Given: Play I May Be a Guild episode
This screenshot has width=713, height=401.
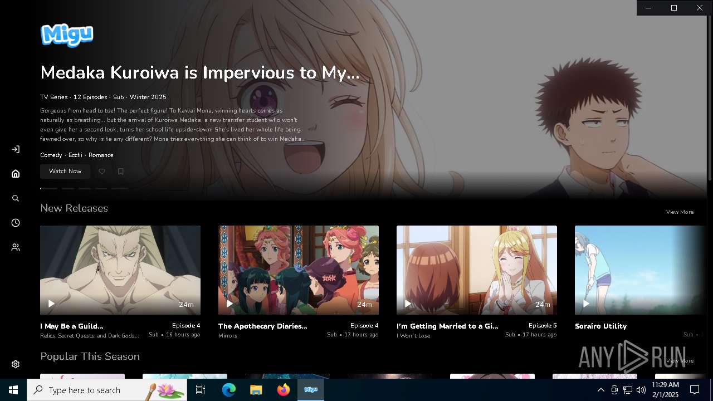Looking at the screenshot, I should pos(51,304).
